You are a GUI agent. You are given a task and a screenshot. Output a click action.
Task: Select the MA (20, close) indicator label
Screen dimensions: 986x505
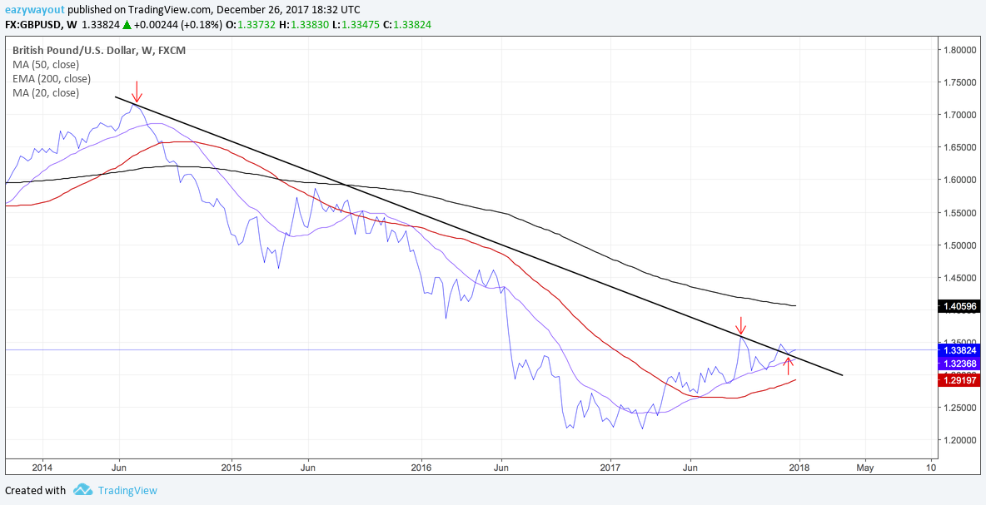(x=45, y=93)
